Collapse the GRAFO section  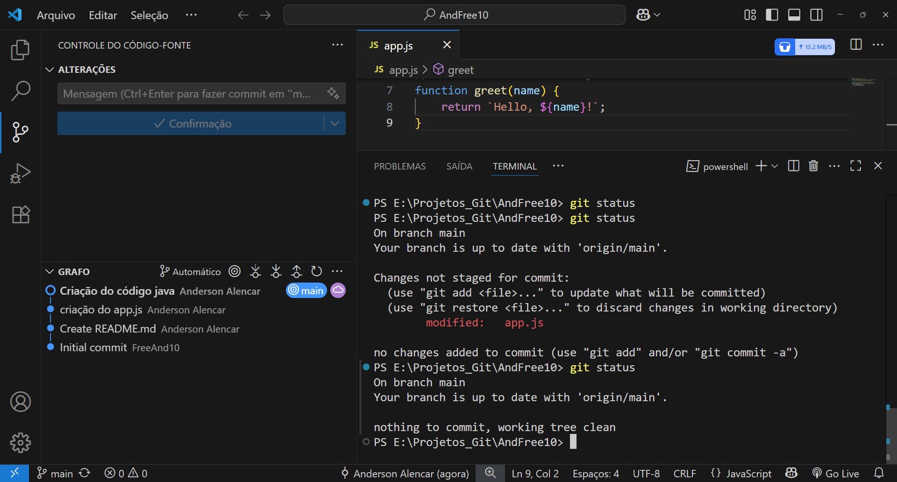click(50, 272)
